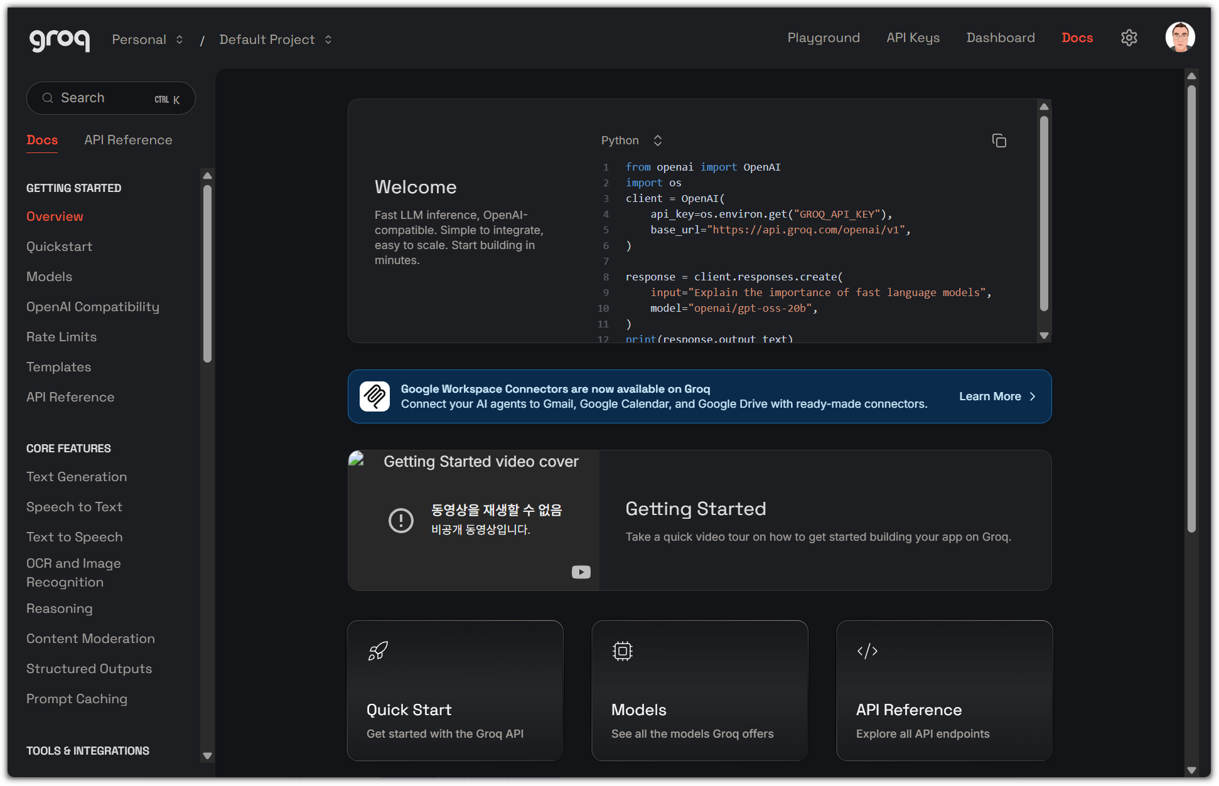
Task: Click the TOOLS & INTEGRATIONS section header
Action: coord(88,751)
